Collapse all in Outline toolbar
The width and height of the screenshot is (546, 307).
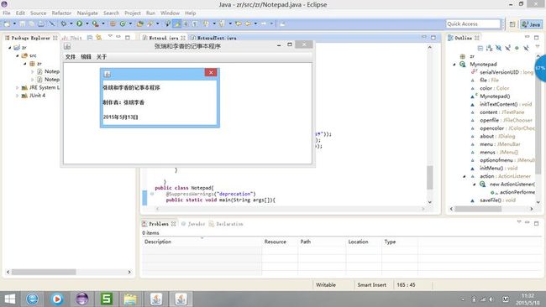click(x=480, y=48)
